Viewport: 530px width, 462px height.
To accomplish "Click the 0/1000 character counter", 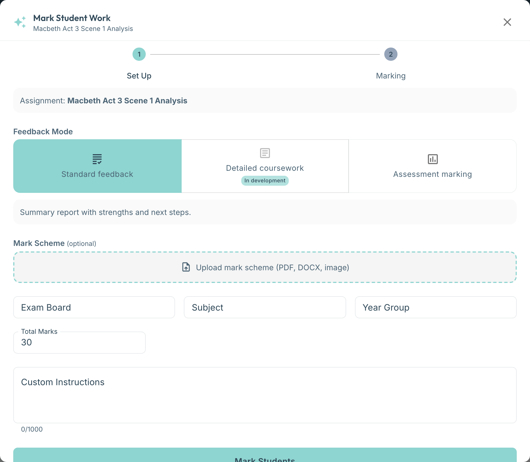I will tap(32, 429).
